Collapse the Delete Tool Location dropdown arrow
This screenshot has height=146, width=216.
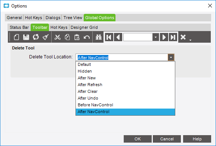coord(171,57)
